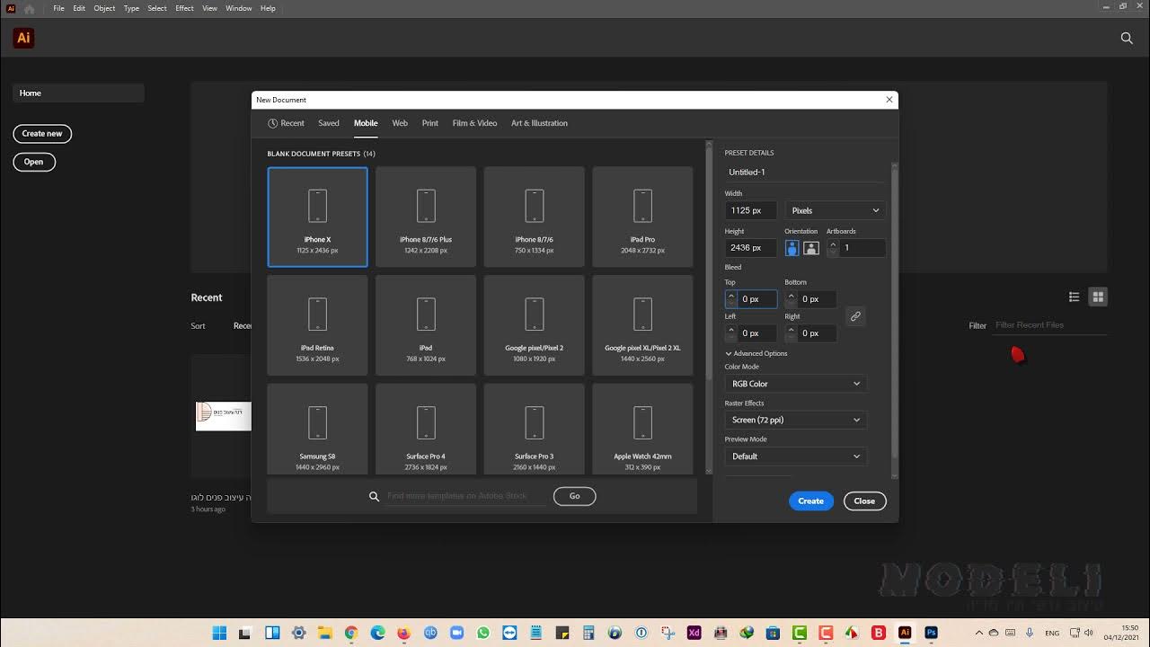
Task: Switch to the Art & Illustration tab
Action: (539, 123)
